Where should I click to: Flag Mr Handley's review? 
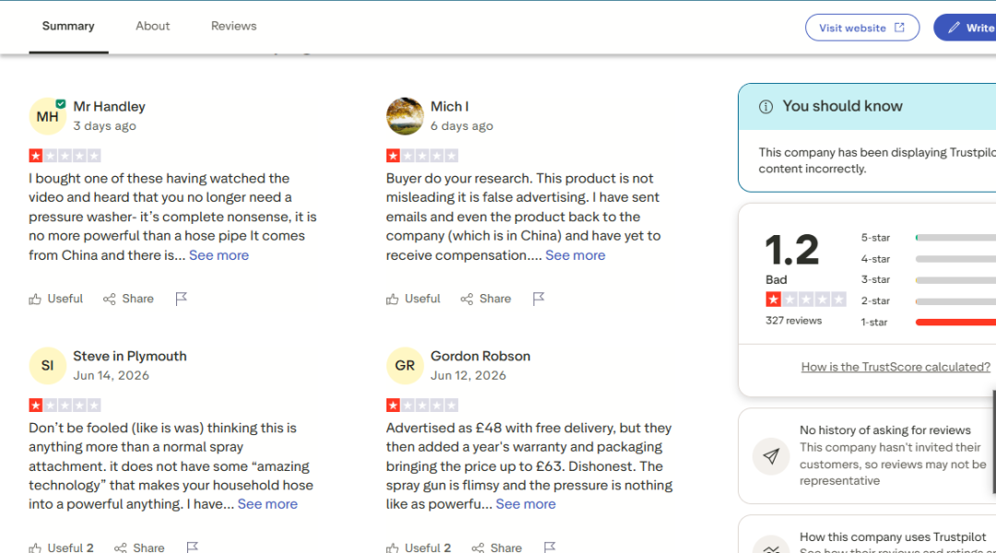coord(181,299)
